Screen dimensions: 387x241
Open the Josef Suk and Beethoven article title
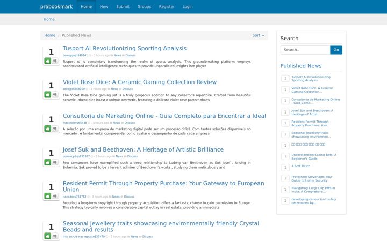click(x=143, y=149)
